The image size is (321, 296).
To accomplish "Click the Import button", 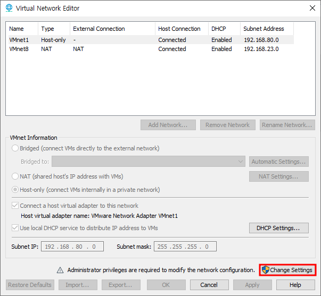I will (x=78, y=285).
